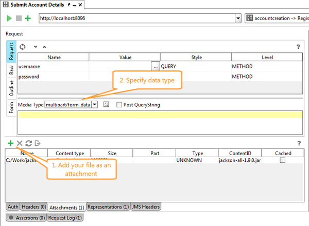Open help for the attachments panel

click(x=298, y=143)
